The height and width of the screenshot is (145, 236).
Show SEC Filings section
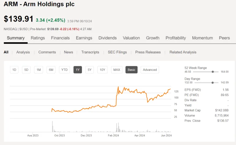click(117, 52)
